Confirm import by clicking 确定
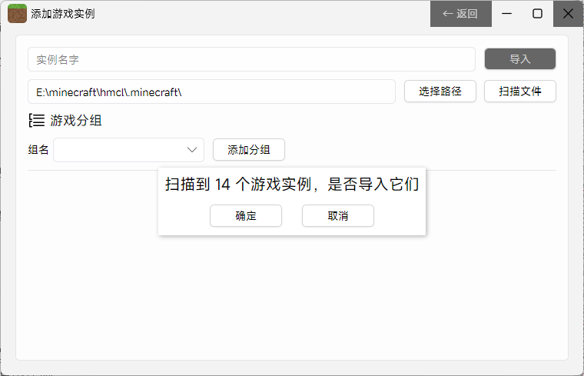Image resolution: width=584 pixels, height=376 pixels. point(246,216)
